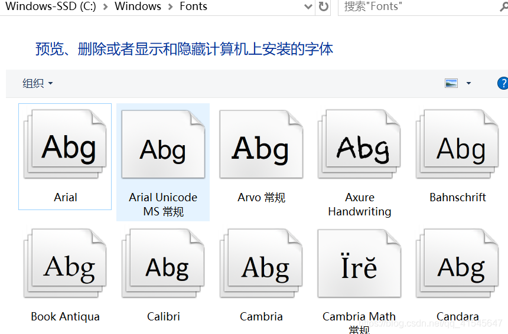This screenshot has width=508, height=334.
Task: Expand the view options dropdown arrow
Action: 468,83
